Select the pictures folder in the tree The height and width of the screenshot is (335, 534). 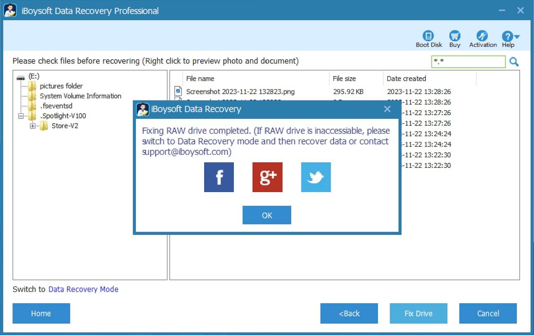(61, 86)
